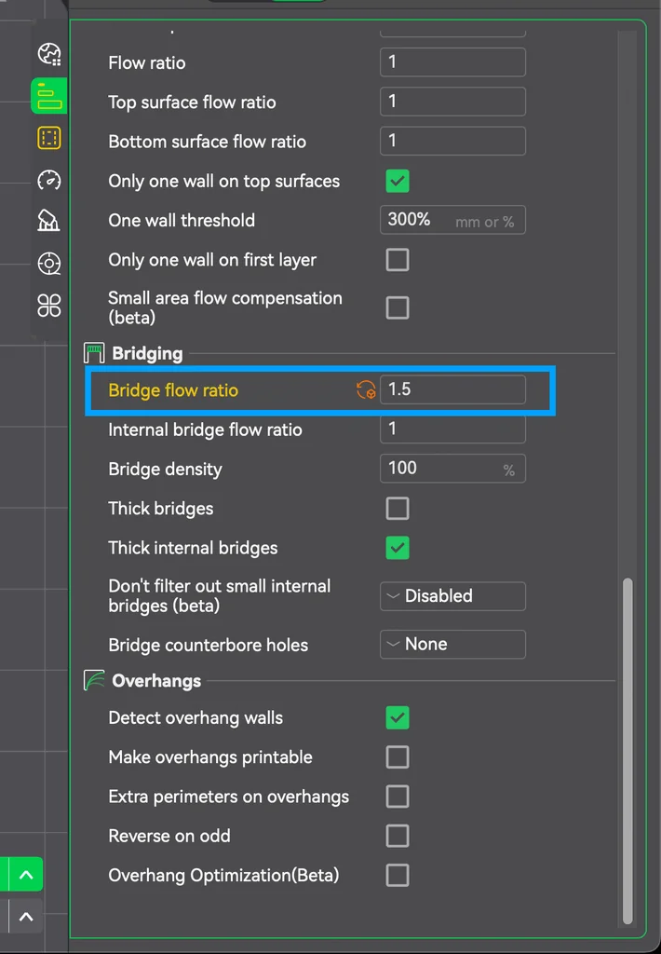Open the four-leaf Others tab icon

click(48, 305)
